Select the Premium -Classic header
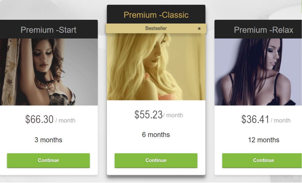 coord(156,15)
